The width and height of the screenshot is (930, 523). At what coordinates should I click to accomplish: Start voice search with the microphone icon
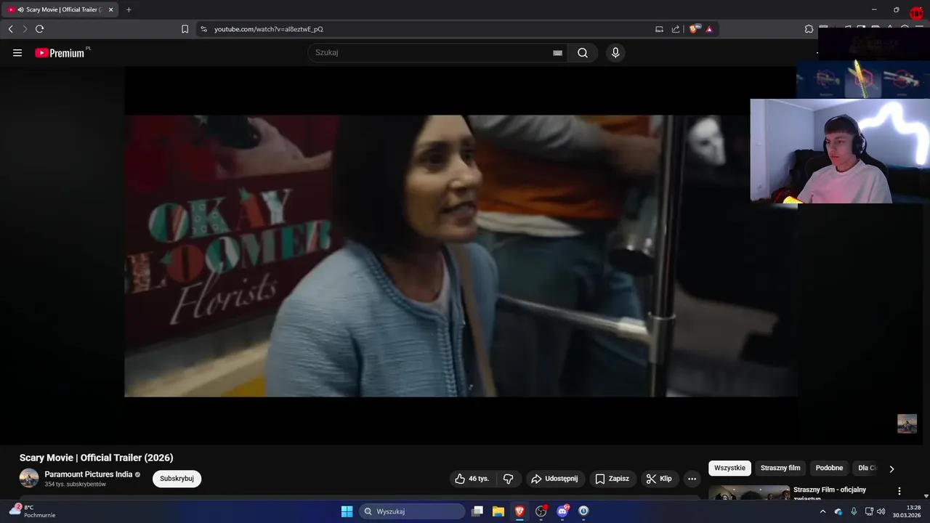tap(615, 53)
